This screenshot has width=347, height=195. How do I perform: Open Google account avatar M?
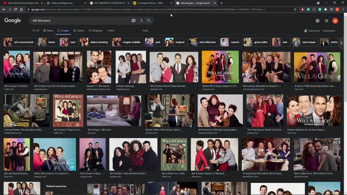point(335,21)
